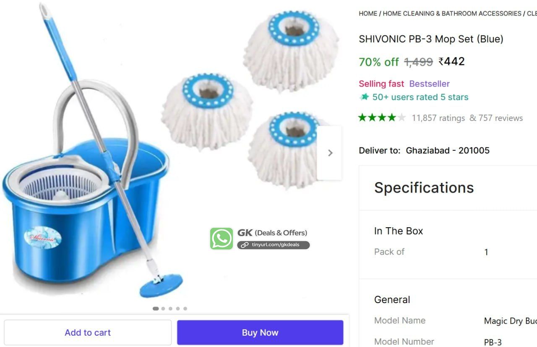This screenshot has height=347, width=537.
Task: Click the teal star beside 50+ users rated
Action: 364,97
